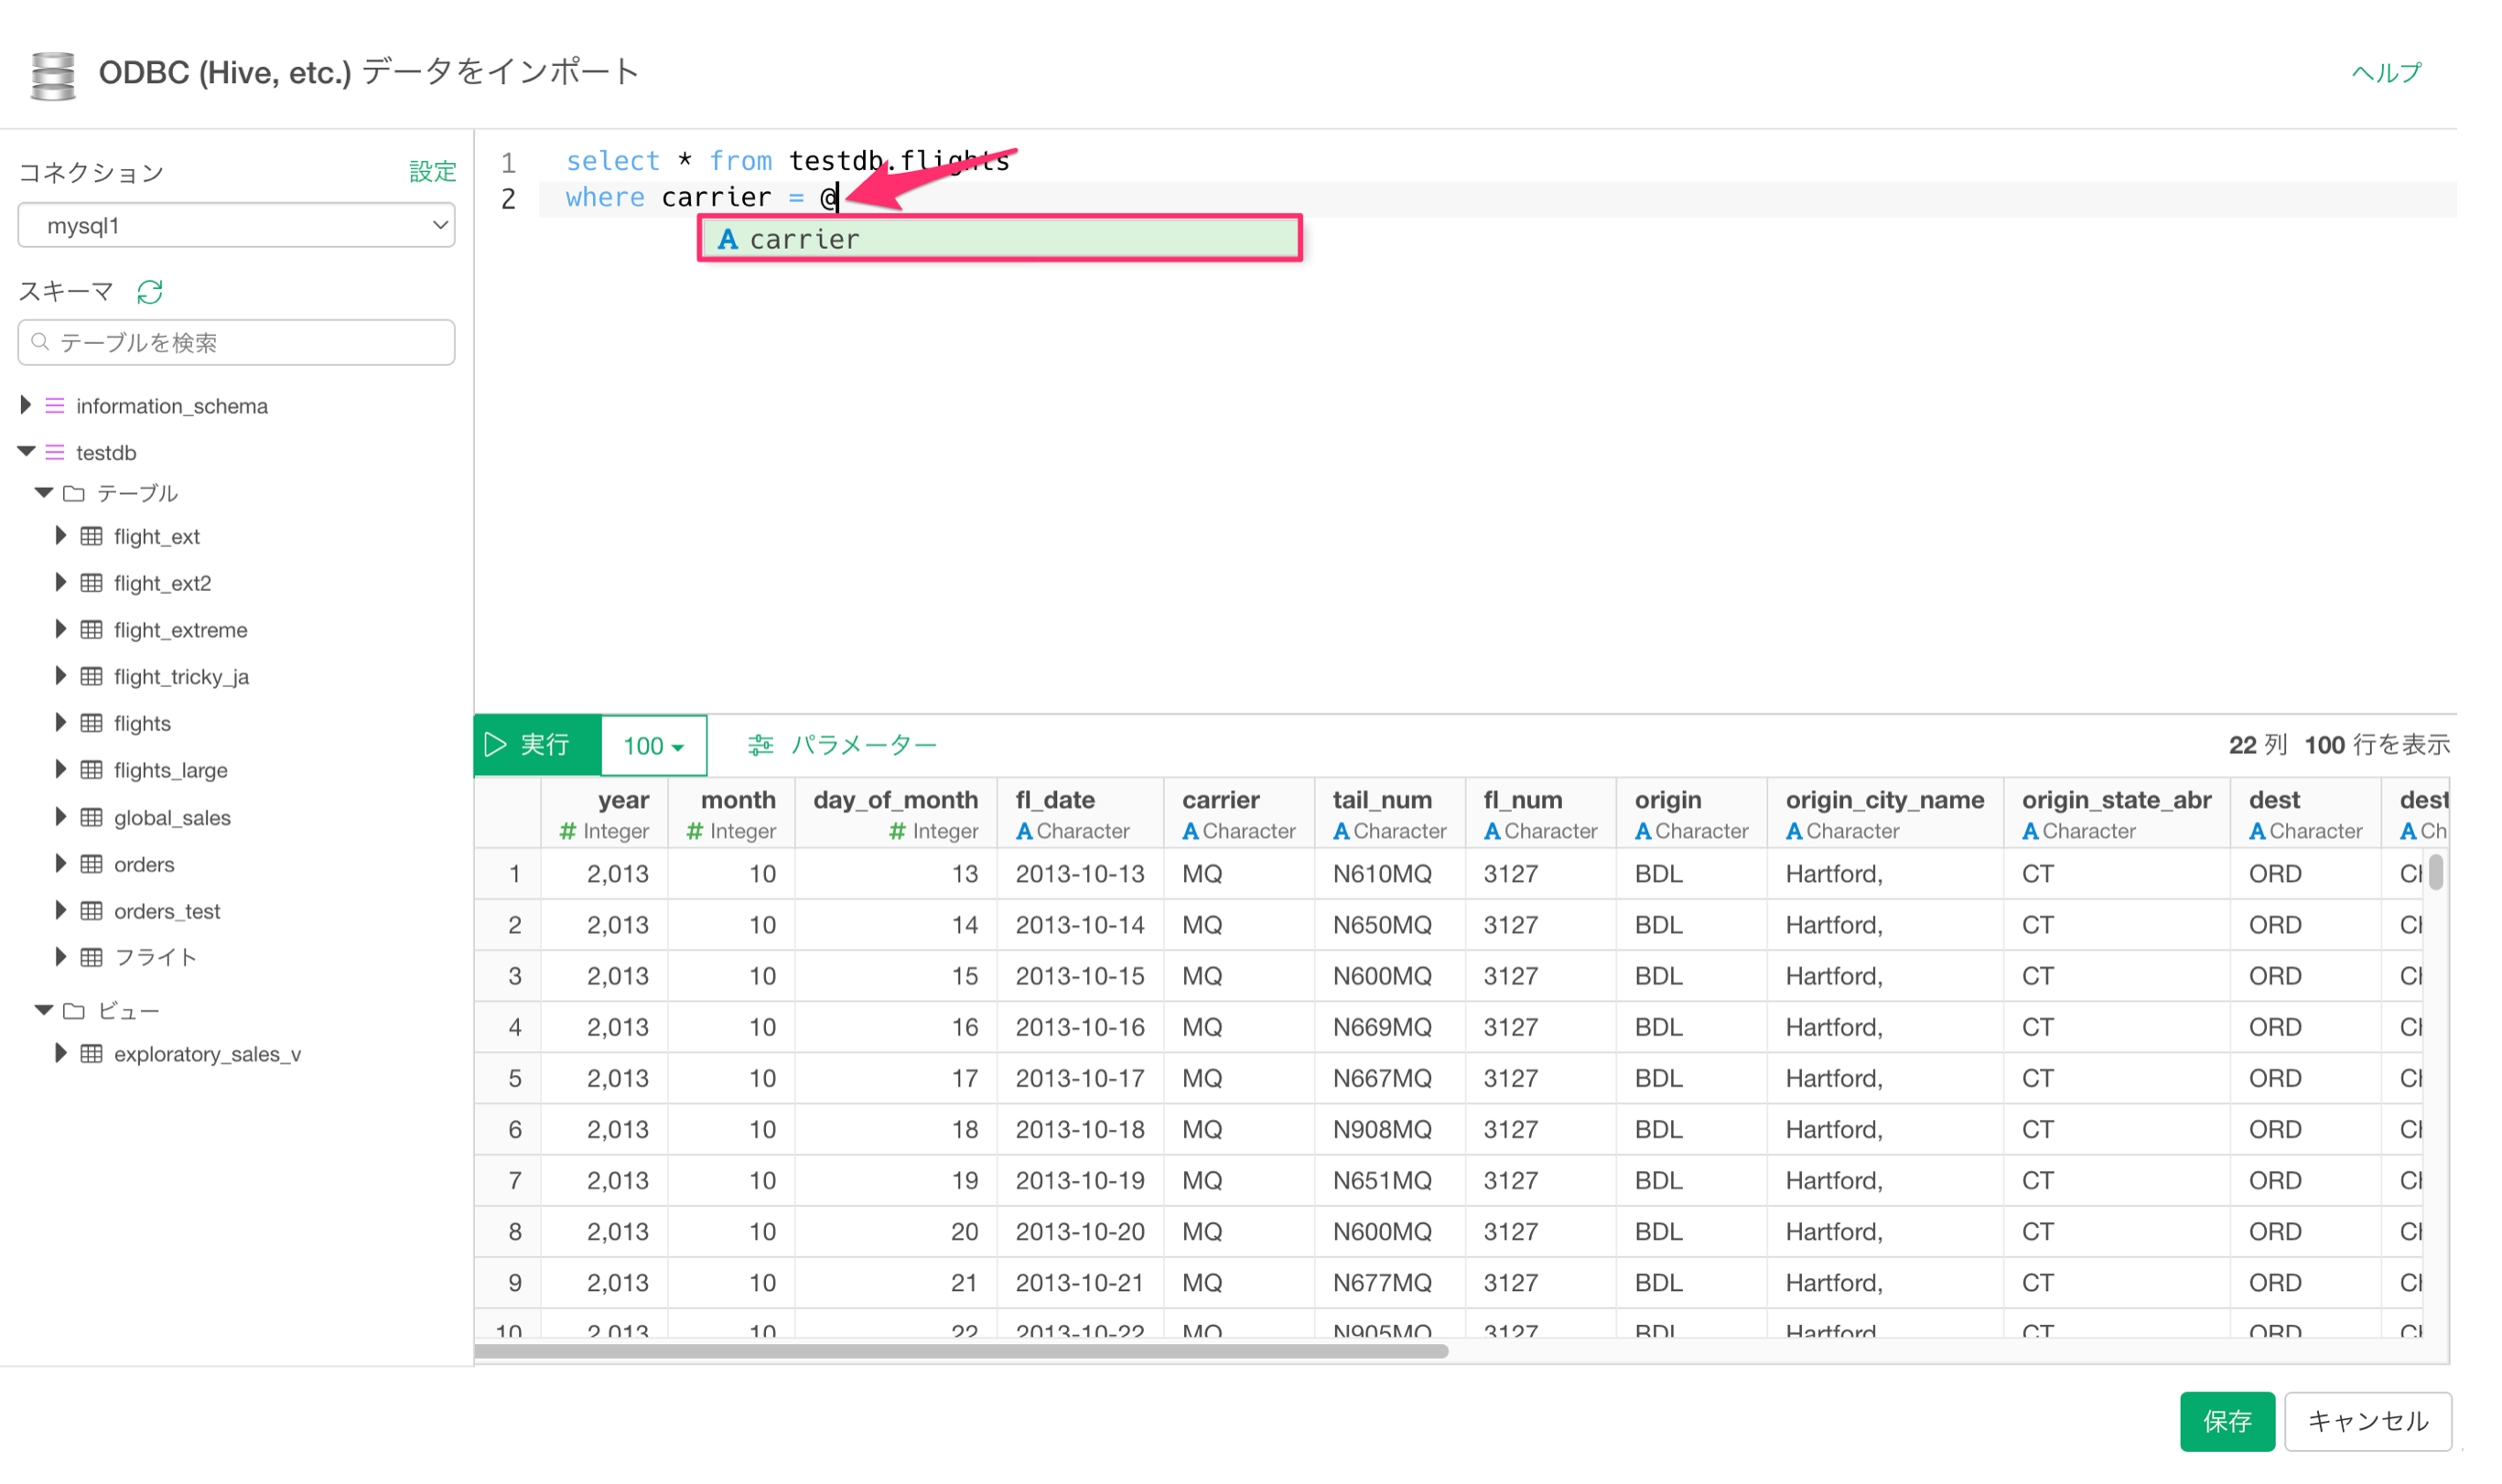
Task: Collapse the testdb schema node
Action: (x=27, y=452)
